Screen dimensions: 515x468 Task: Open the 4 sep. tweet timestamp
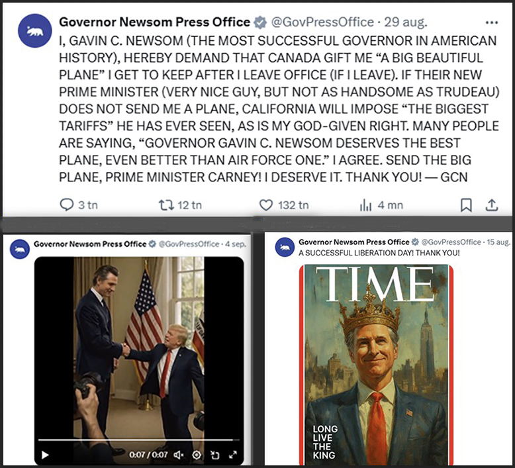click(x=234, y=244)
